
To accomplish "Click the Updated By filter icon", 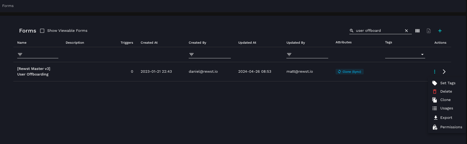I will tap(289, 55).
